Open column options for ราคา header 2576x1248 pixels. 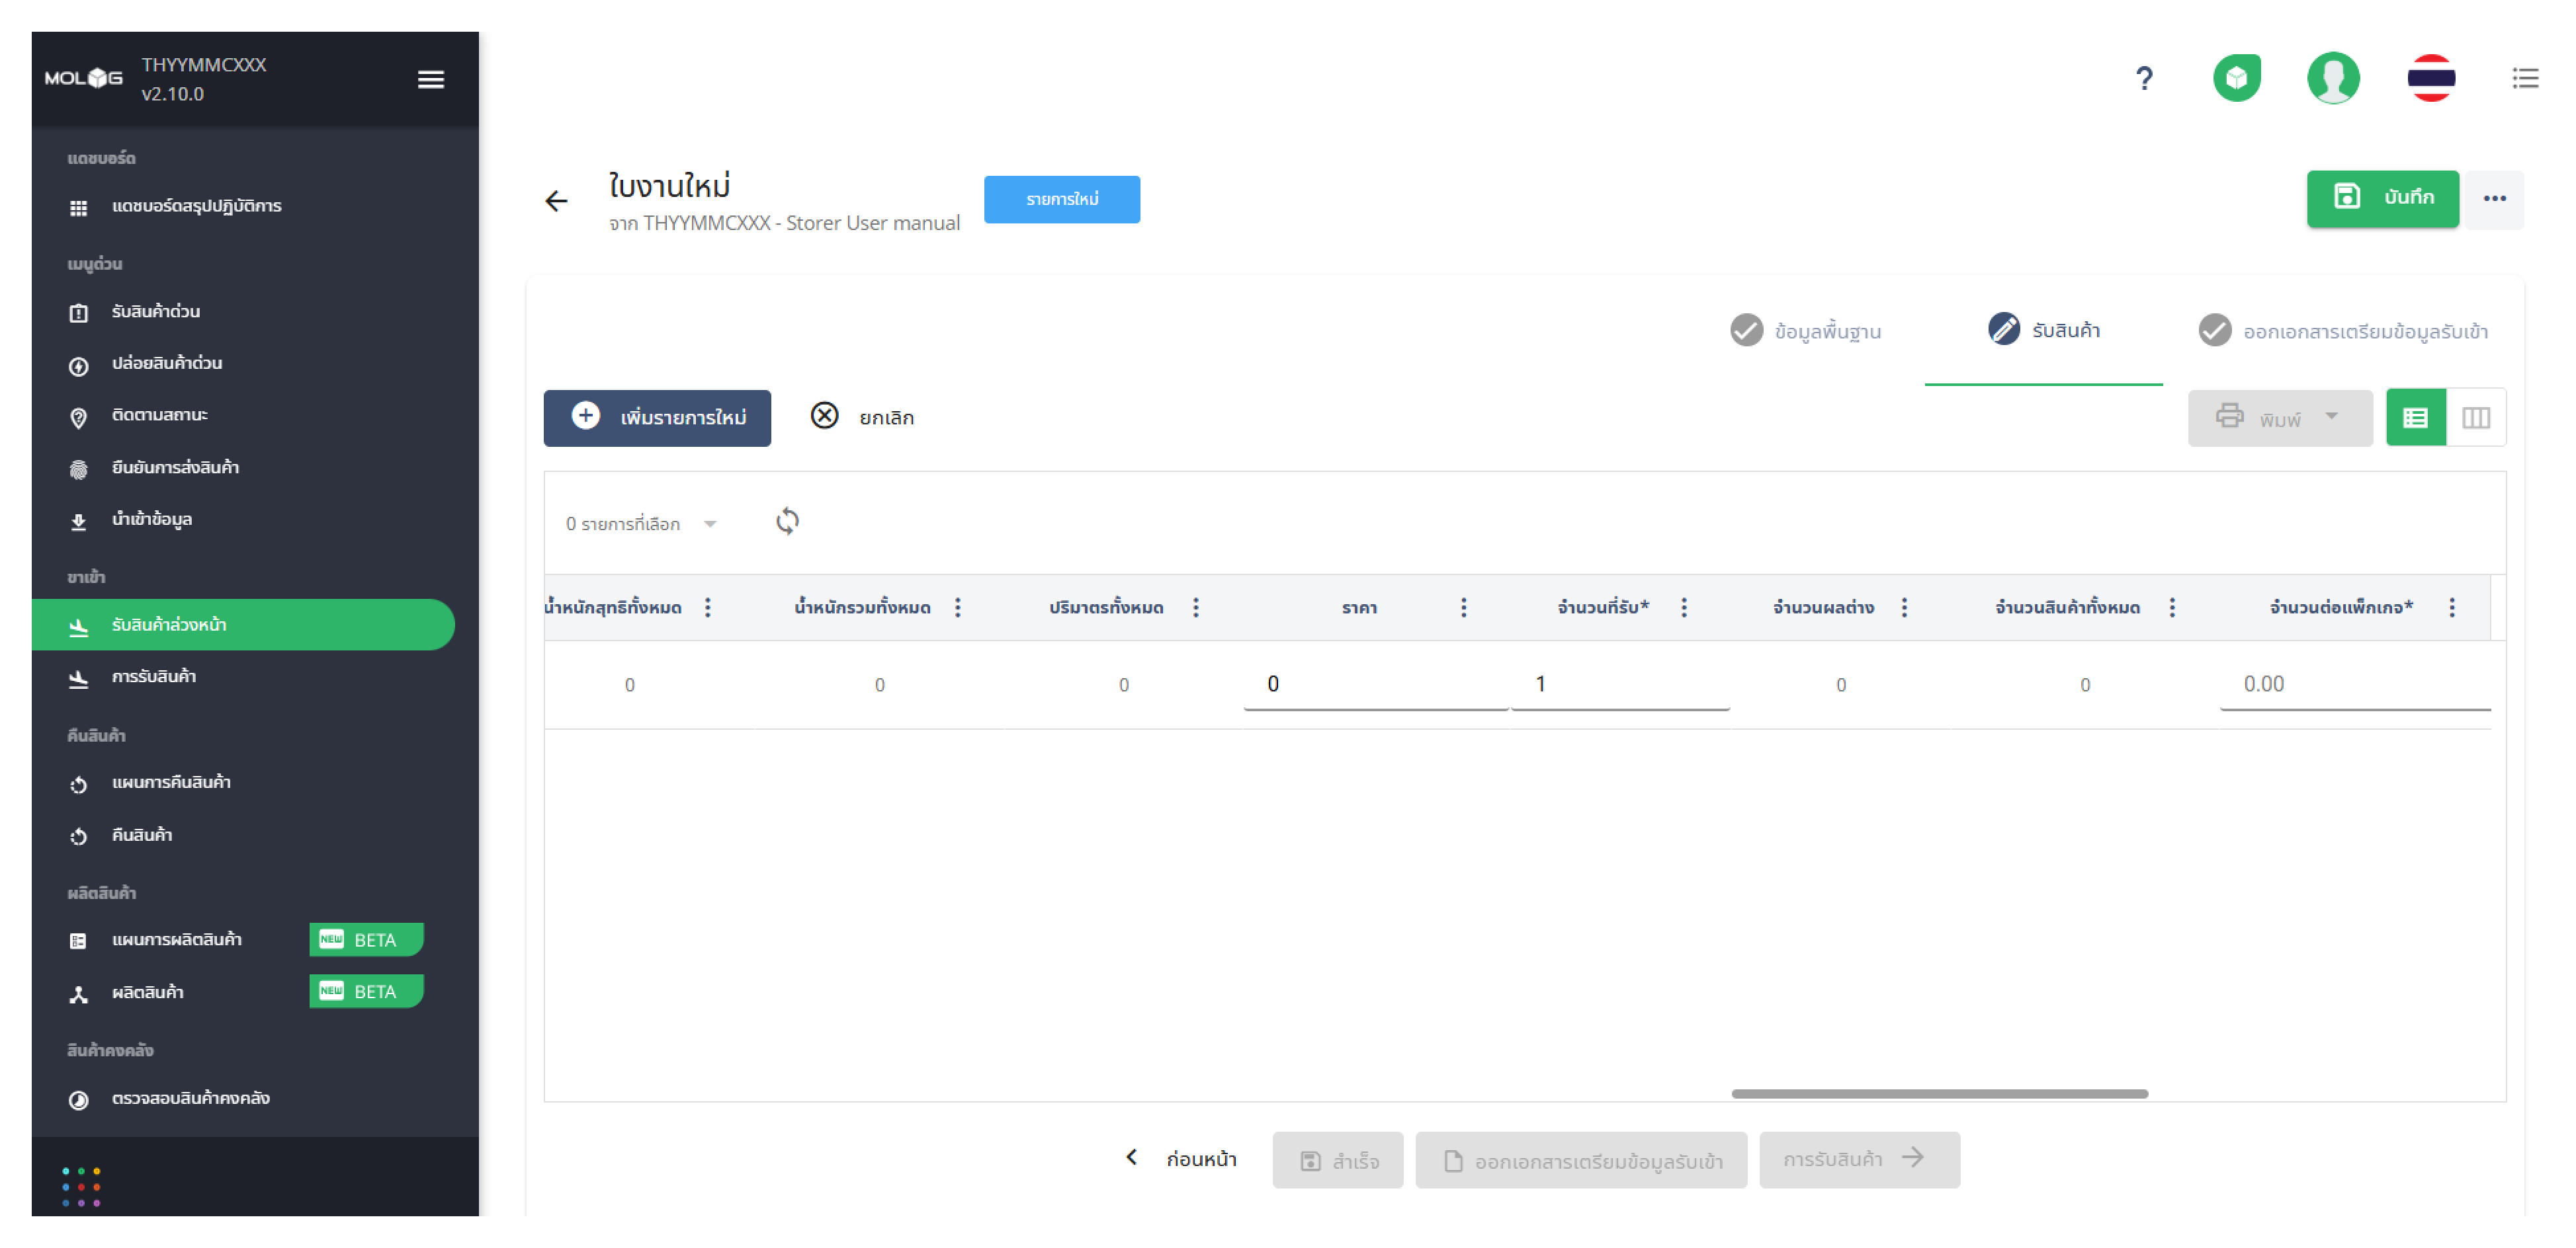[1462, 607]
